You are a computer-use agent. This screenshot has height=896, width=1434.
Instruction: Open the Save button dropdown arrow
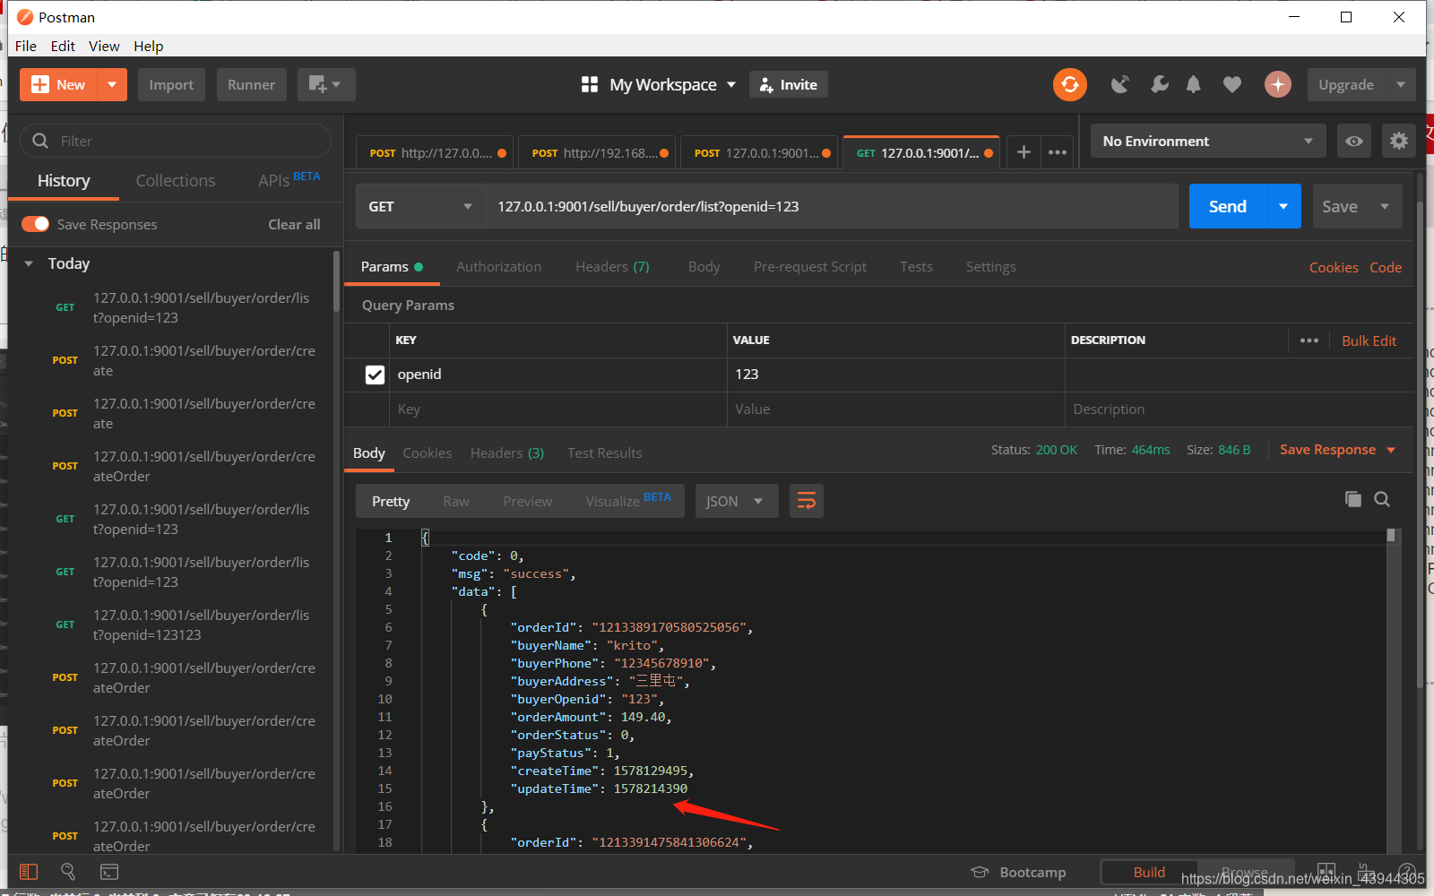coord(1385,206)
